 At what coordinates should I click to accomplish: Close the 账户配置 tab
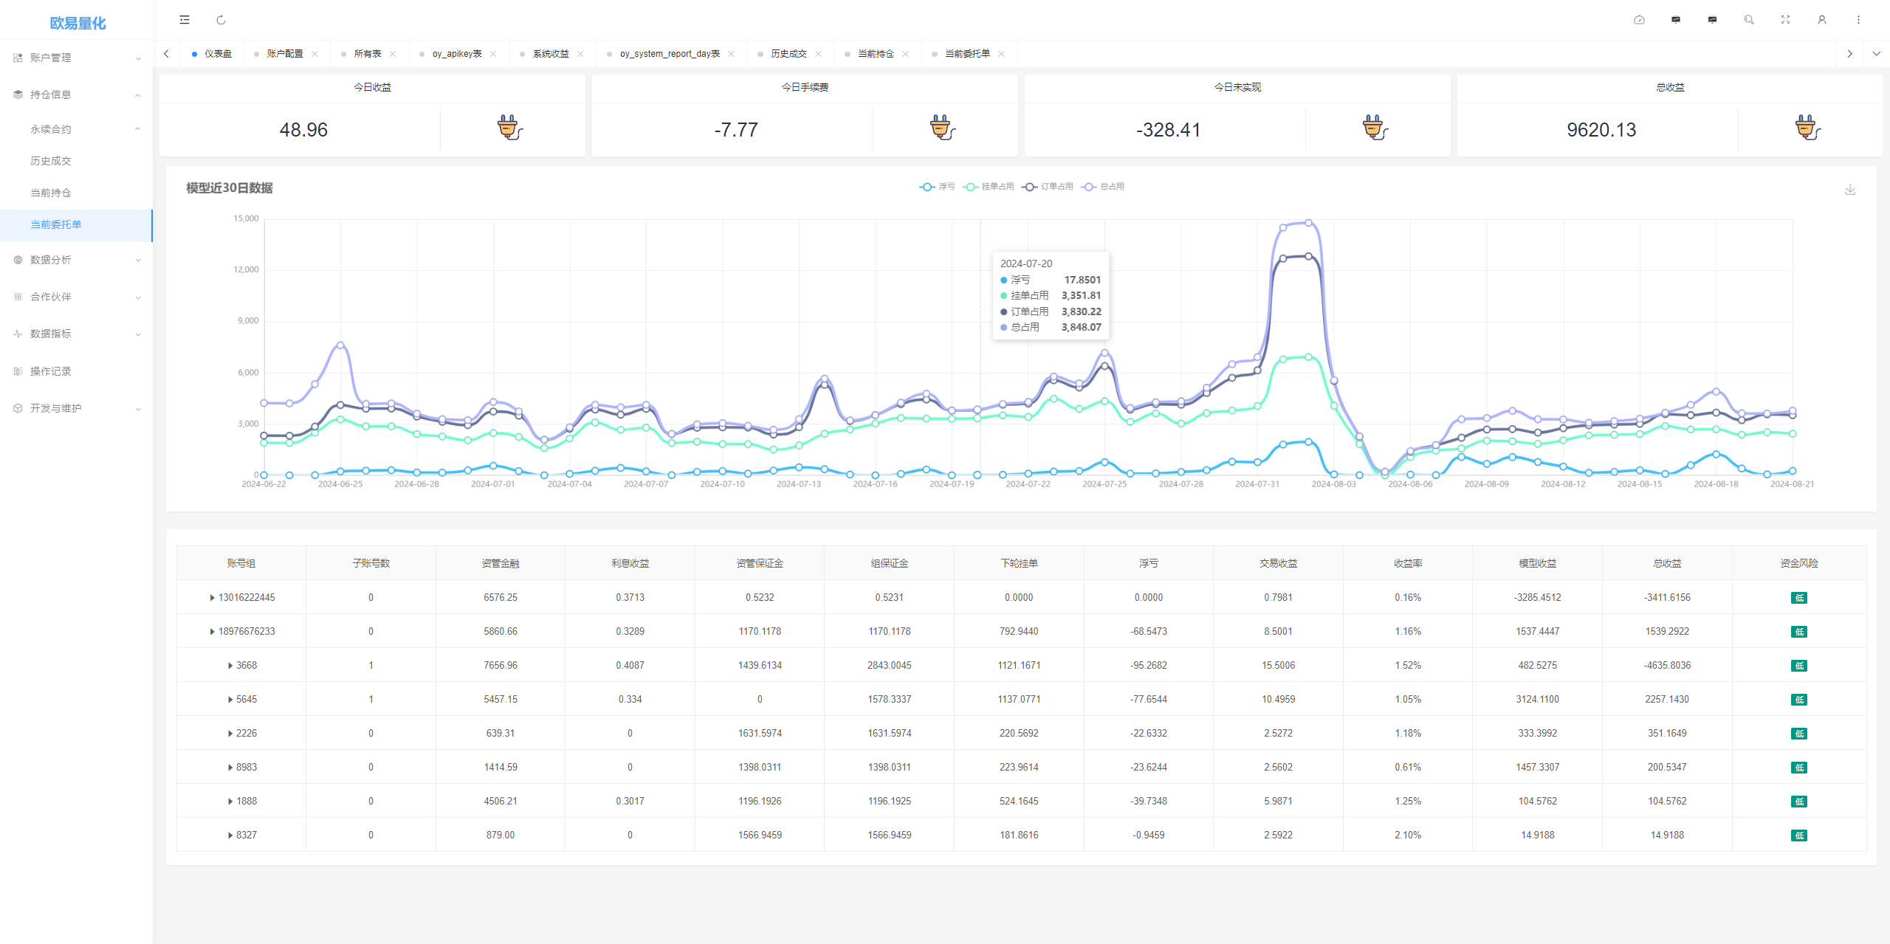(315, 54)
